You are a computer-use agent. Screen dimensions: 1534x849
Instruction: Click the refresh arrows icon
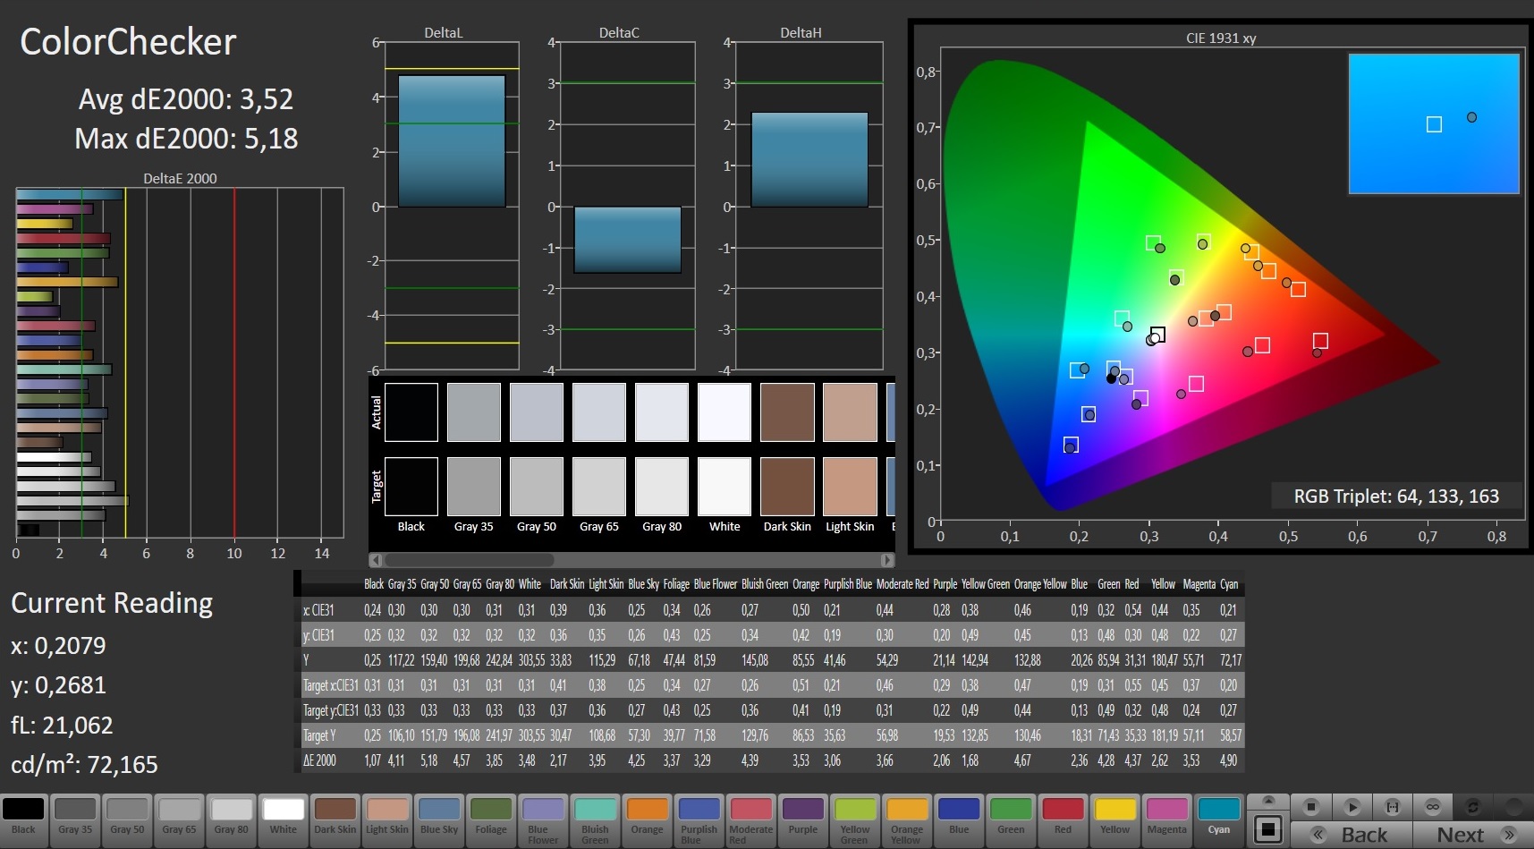[x=1473, y=807]
